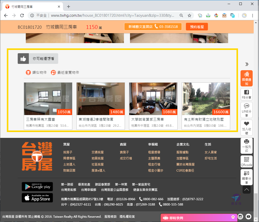The height and width of the screenshot is (222, 259).
Task: Click the 租屋搜尋 footer link
Action: (154, 152)
